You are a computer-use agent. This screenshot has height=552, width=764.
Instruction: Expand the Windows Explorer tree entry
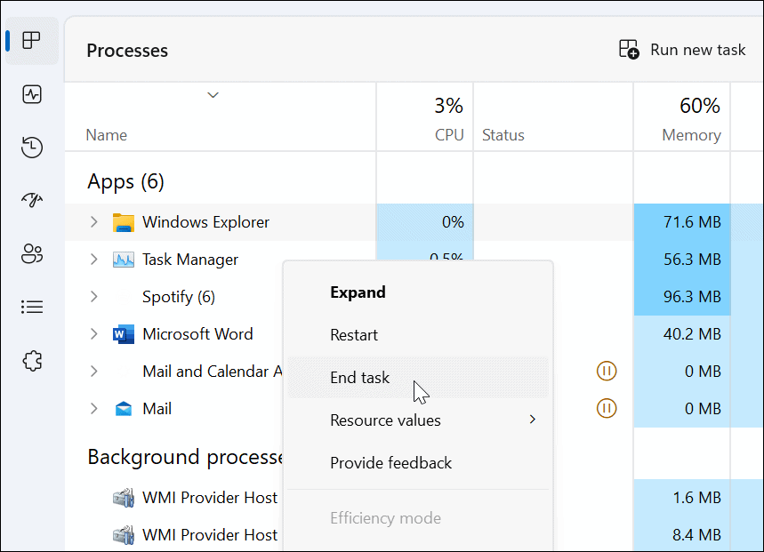(93, 221)
